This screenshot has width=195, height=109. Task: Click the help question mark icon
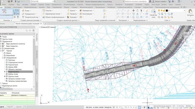179,1
